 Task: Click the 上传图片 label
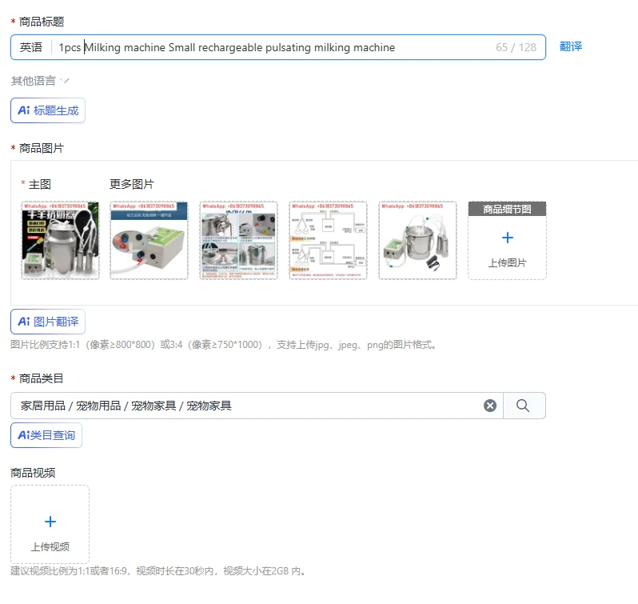click(x=508, y=263)
